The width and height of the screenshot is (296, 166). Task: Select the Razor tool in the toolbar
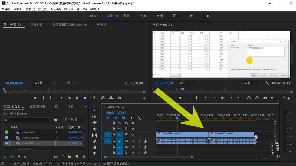click(95, 129)
